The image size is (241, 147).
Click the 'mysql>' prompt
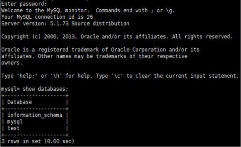coord(10,89)
